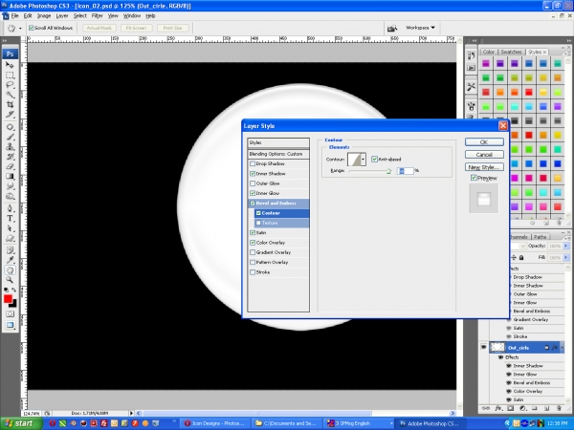
Task: Open the Tool Presets dock icon
Action: (471, 87)
